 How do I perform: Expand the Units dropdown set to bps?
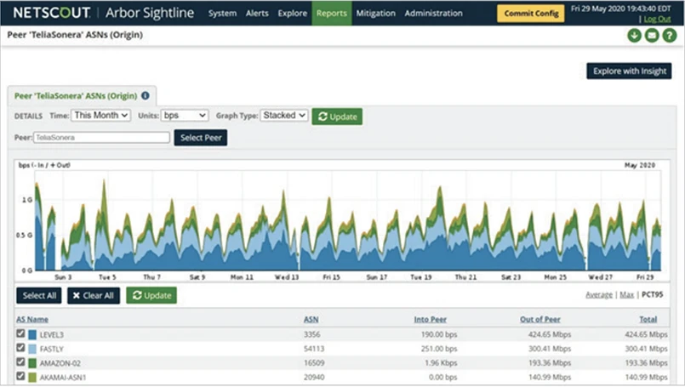(185, 115)
